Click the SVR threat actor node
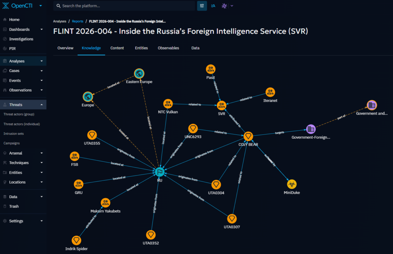 point(221,105)
